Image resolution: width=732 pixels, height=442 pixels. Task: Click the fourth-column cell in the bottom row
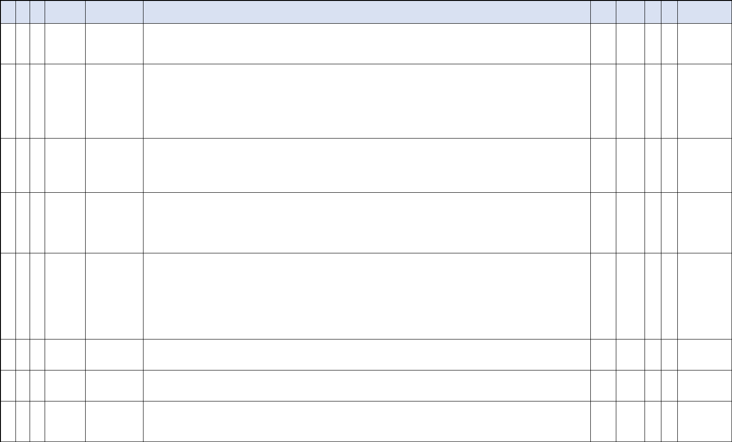(65, 421)
